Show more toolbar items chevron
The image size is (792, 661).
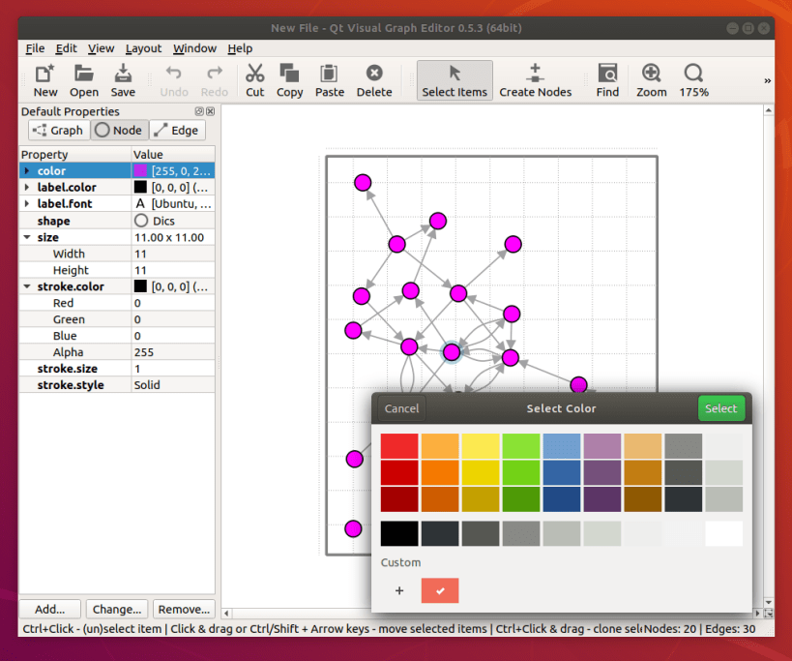point(767,81)
